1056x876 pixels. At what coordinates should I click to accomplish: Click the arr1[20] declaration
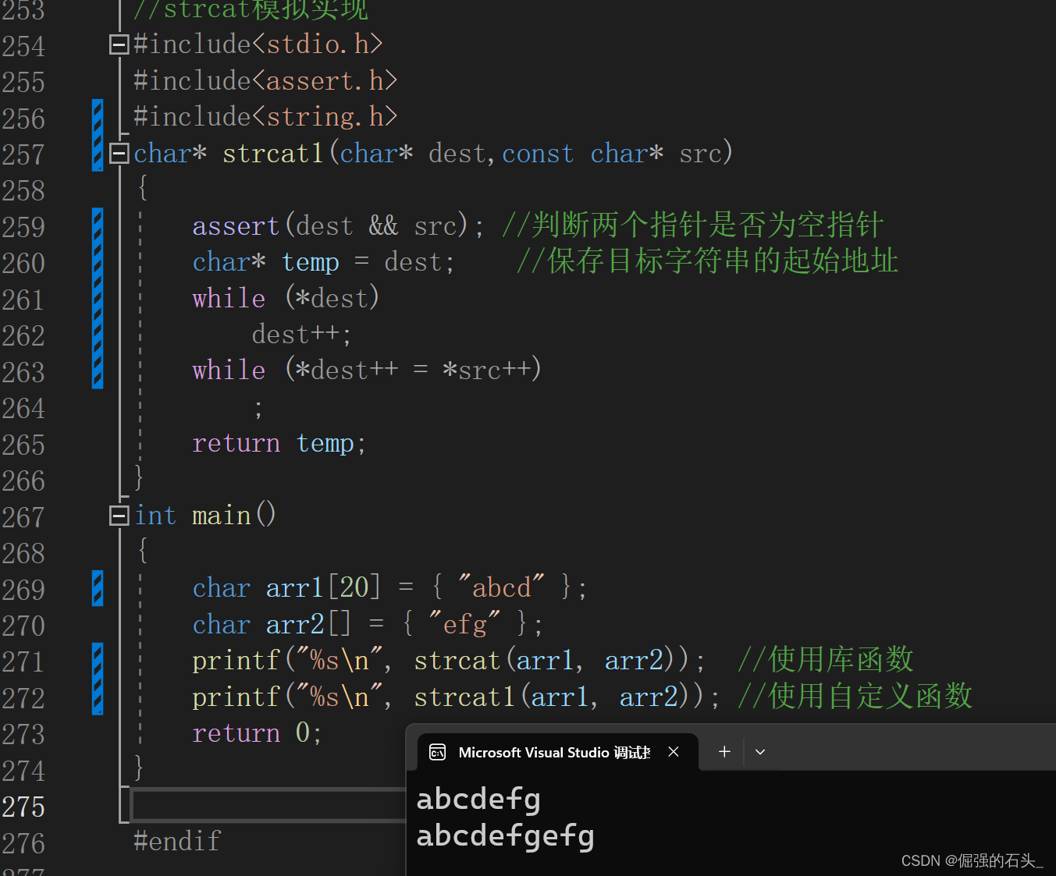(389, 587)
